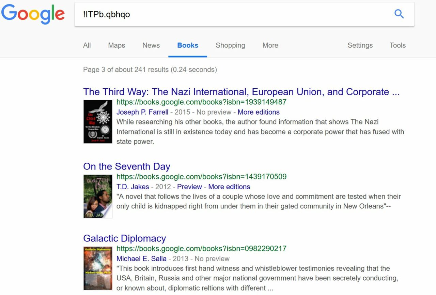Click author link T.D. Jakes
The image size is (436, 295).
tap(133, 187)
